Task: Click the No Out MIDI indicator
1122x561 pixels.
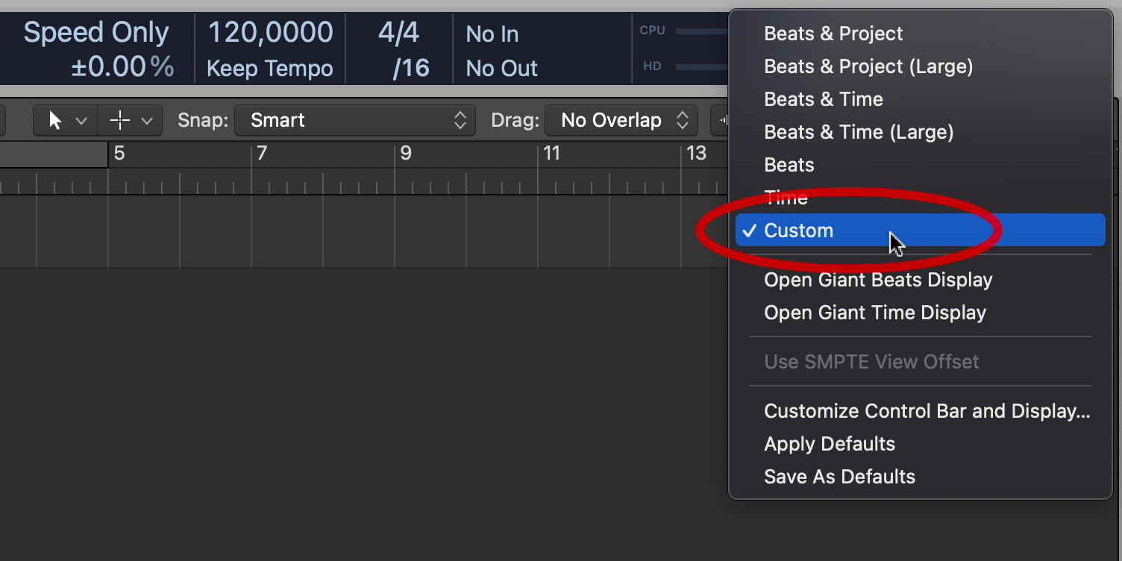Action: point(501,69)
